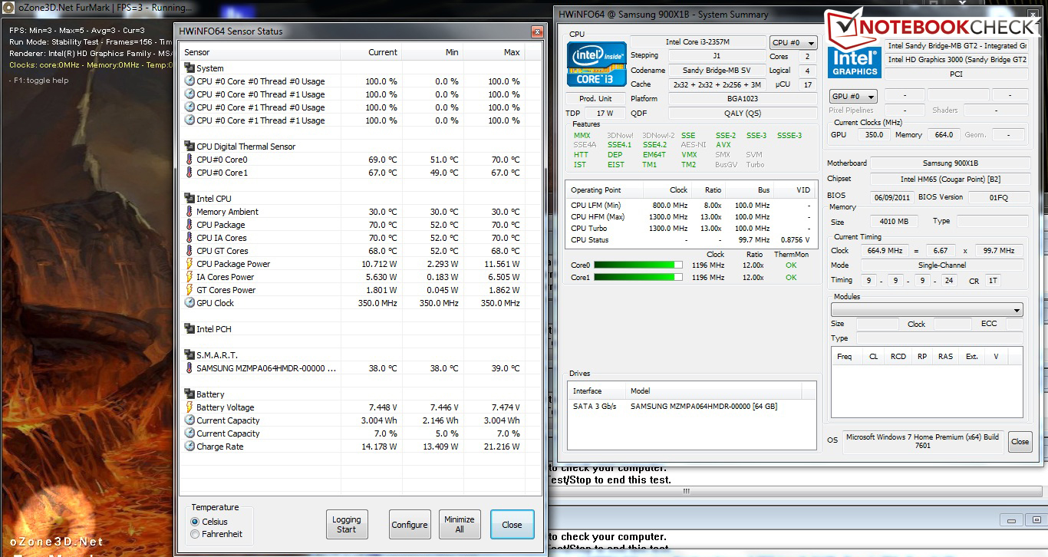Click the Battery group icon
Image resolution: width=1048 pixels, height=557 pixels.
189,394
